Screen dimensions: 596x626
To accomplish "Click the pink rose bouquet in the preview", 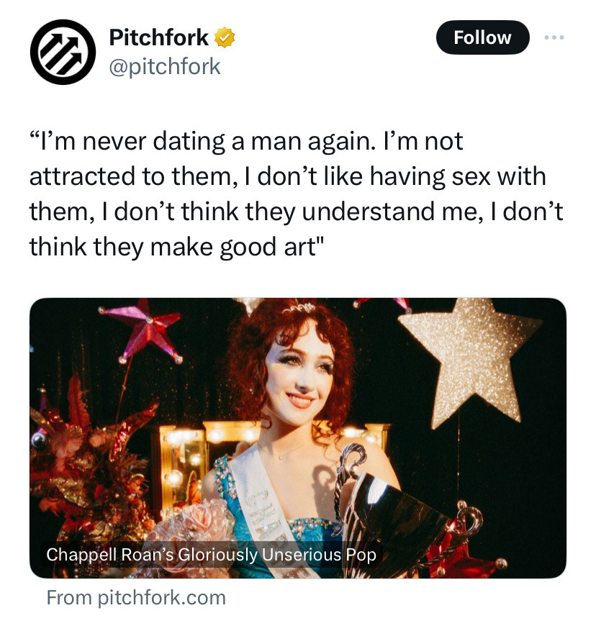I will (x=191, y=527).
